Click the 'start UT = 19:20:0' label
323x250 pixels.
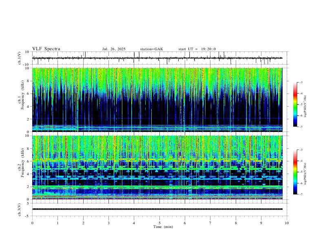[x=197, y=49]
